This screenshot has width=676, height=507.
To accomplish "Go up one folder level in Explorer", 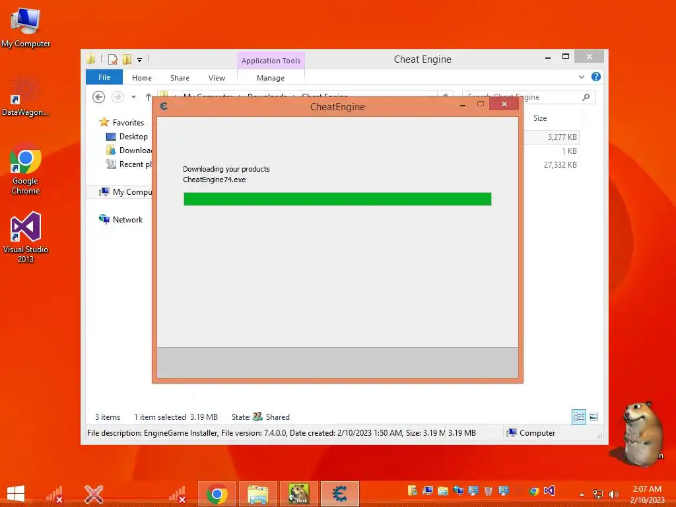I will tap(149, 97).
